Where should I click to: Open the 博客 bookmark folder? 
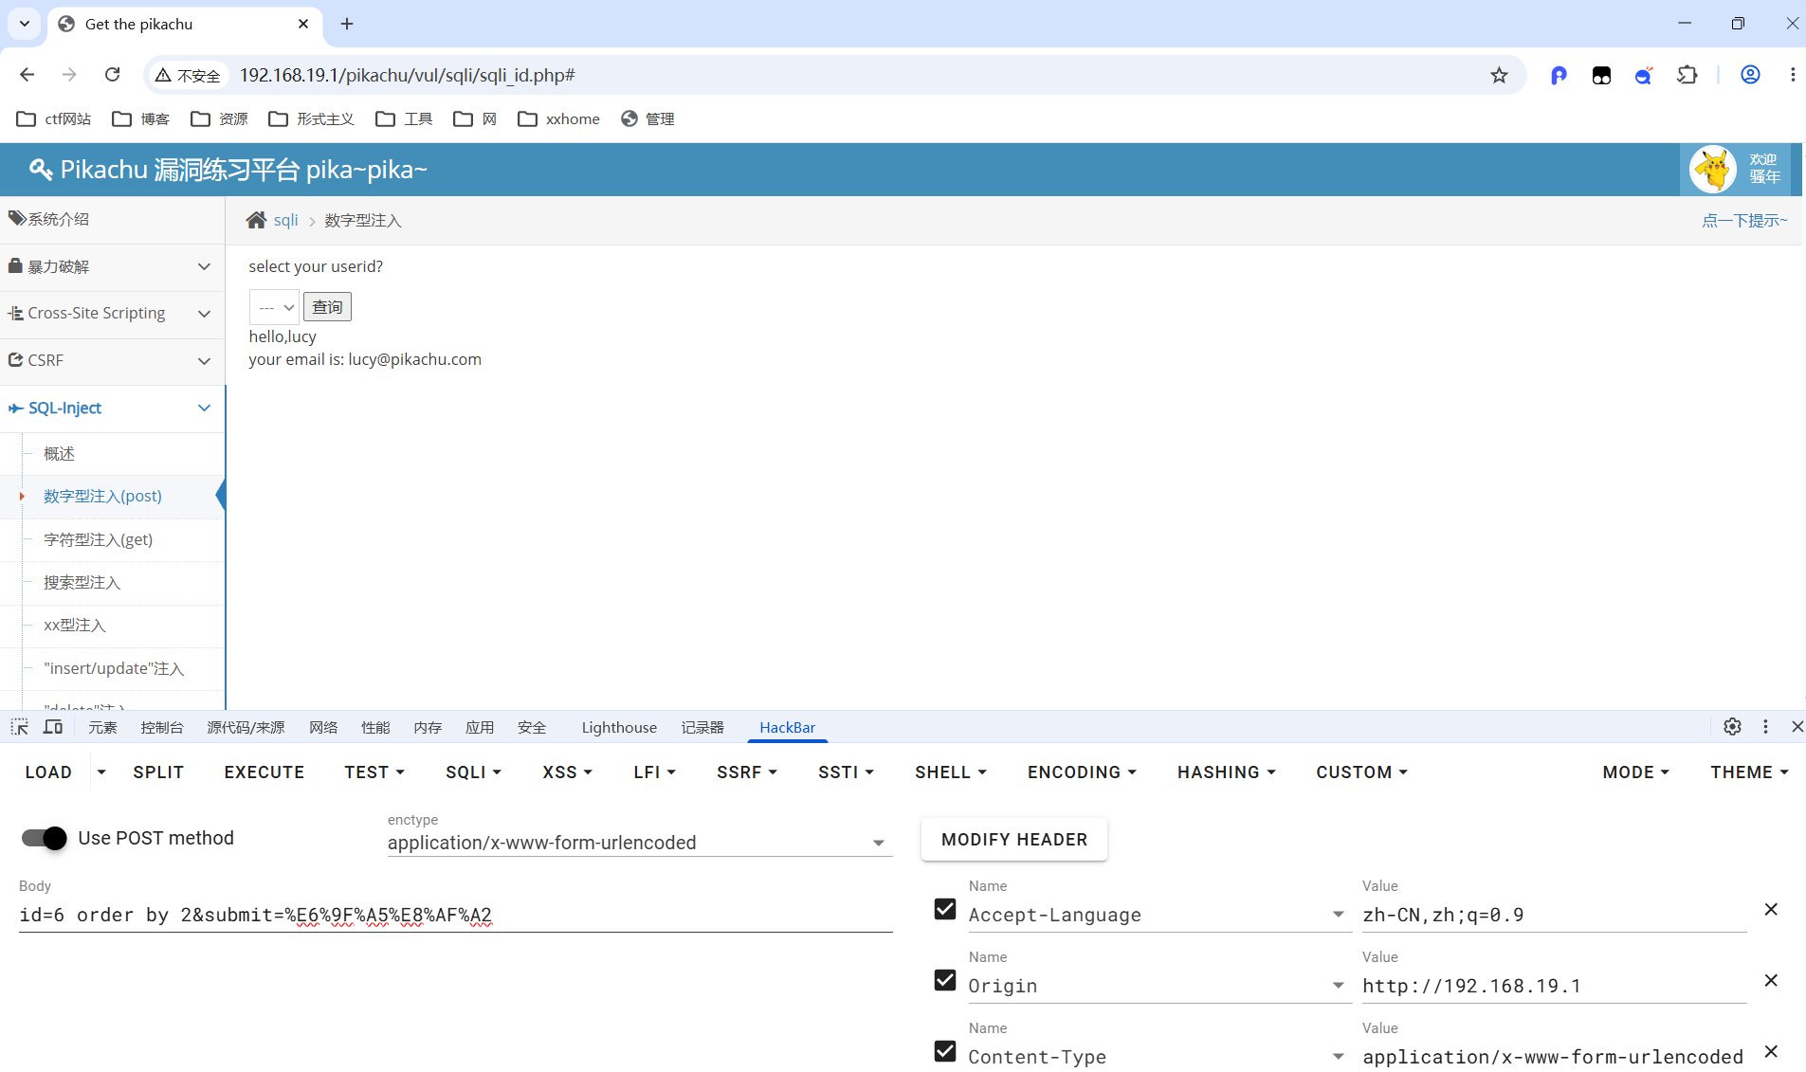pyautogui.click(x=140, y=118)
